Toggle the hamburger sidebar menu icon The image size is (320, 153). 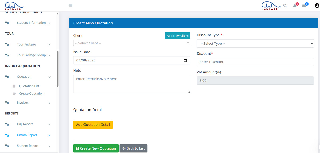point(71,6)
